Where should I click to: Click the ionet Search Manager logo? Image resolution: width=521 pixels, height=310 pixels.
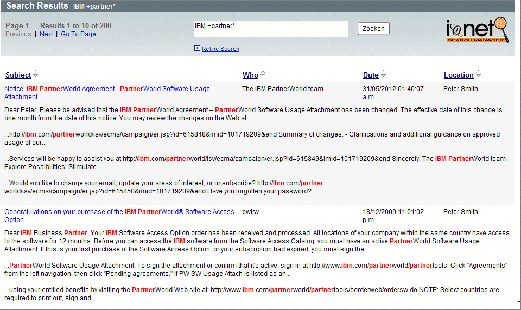[x=478, y=30]
